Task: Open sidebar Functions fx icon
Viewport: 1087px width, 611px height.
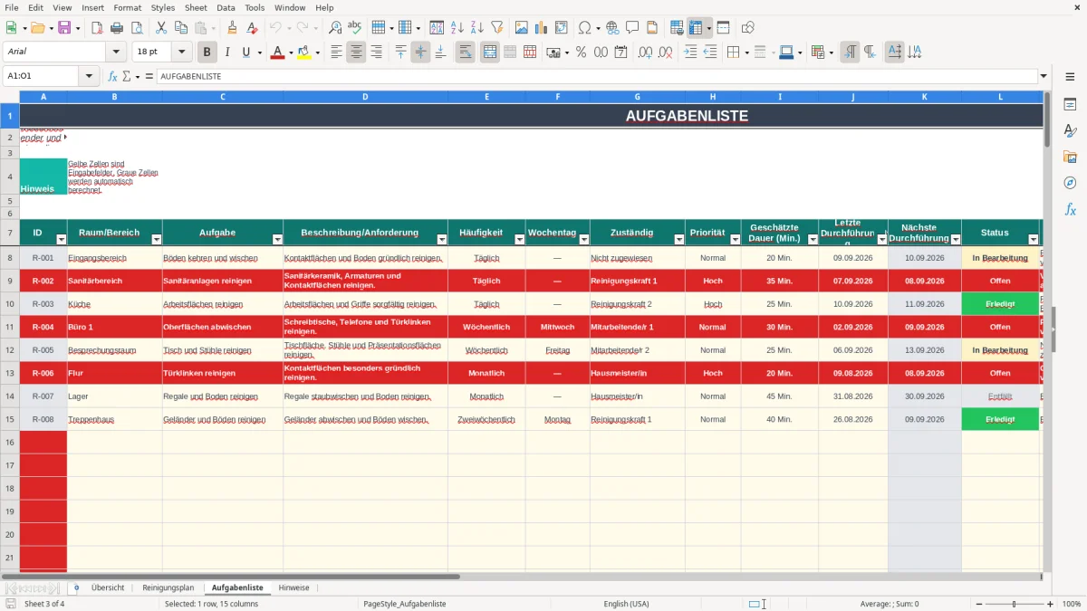Action: click(1070, 210)
